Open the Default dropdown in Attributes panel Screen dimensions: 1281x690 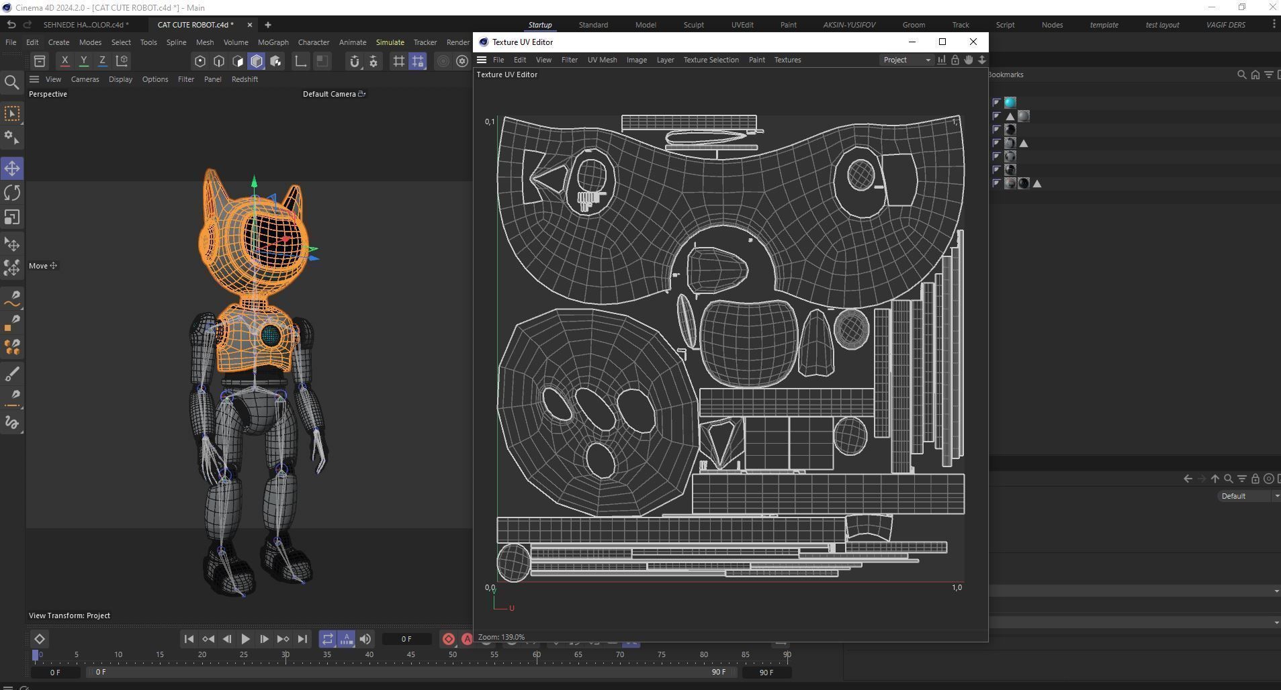(1249, 496)
